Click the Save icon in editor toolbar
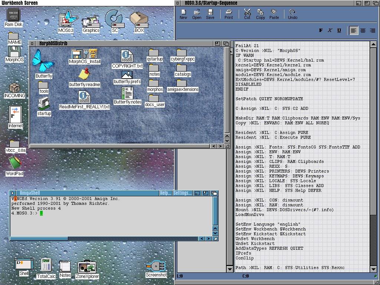The height and width of the screenshot is (285, 380). coord(210,14)
